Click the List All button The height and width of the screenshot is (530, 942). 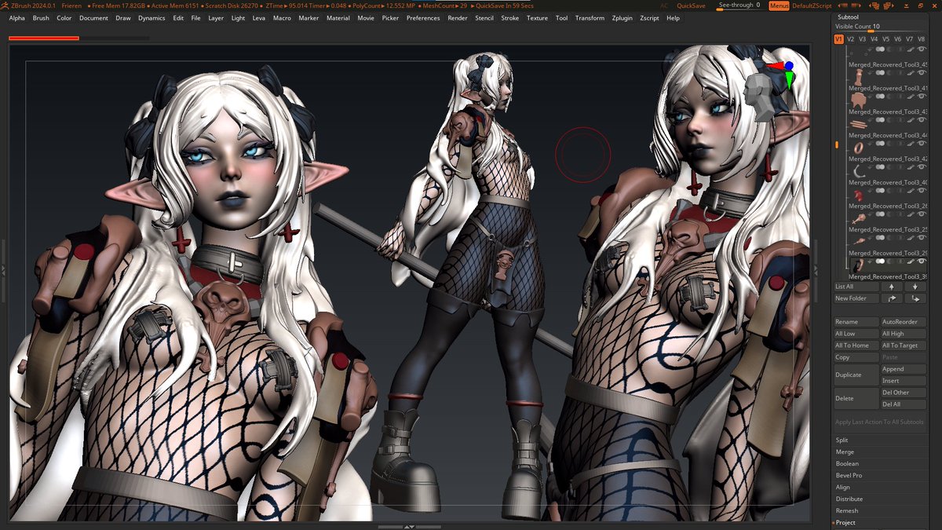coord(856,287)
